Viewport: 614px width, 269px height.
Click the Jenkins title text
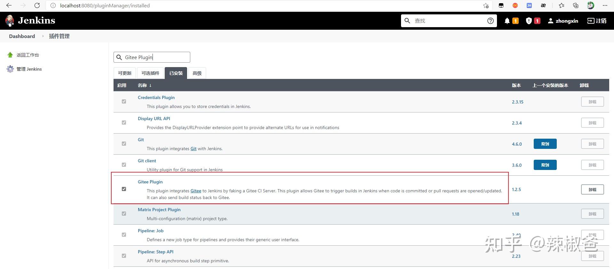coord(36,20)
